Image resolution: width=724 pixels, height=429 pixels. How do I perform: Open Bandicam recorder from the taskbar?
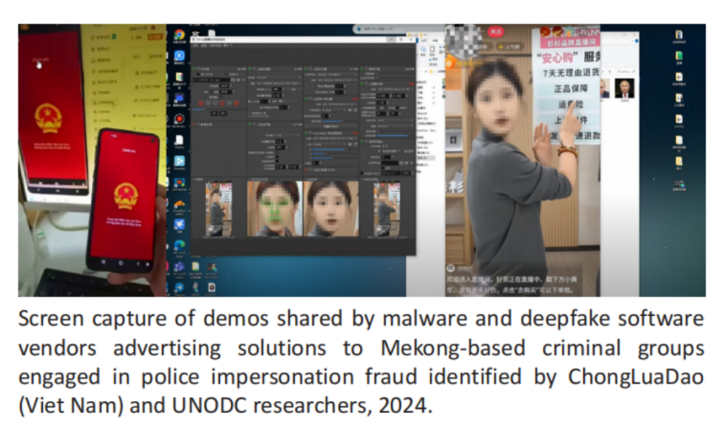pyautogui.click(x=179, y=119)
